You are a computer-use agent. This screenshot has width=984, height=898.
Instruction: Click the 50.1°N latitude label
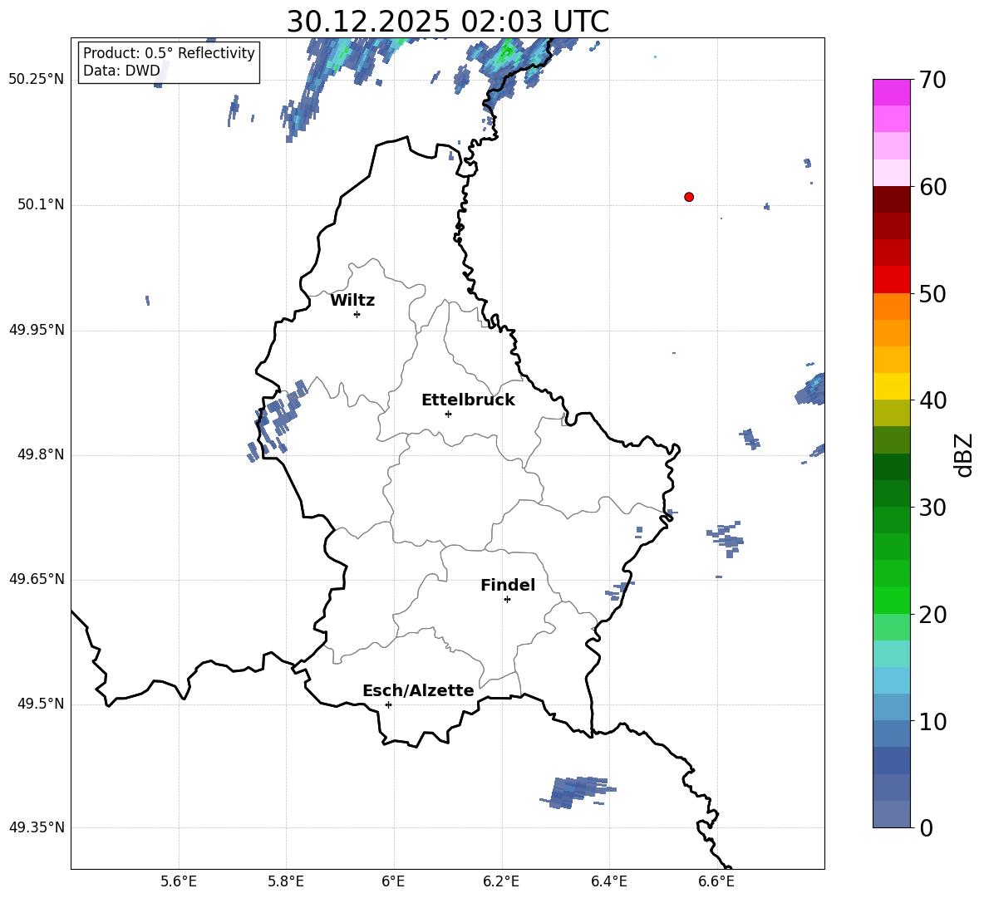pos(41,204)
